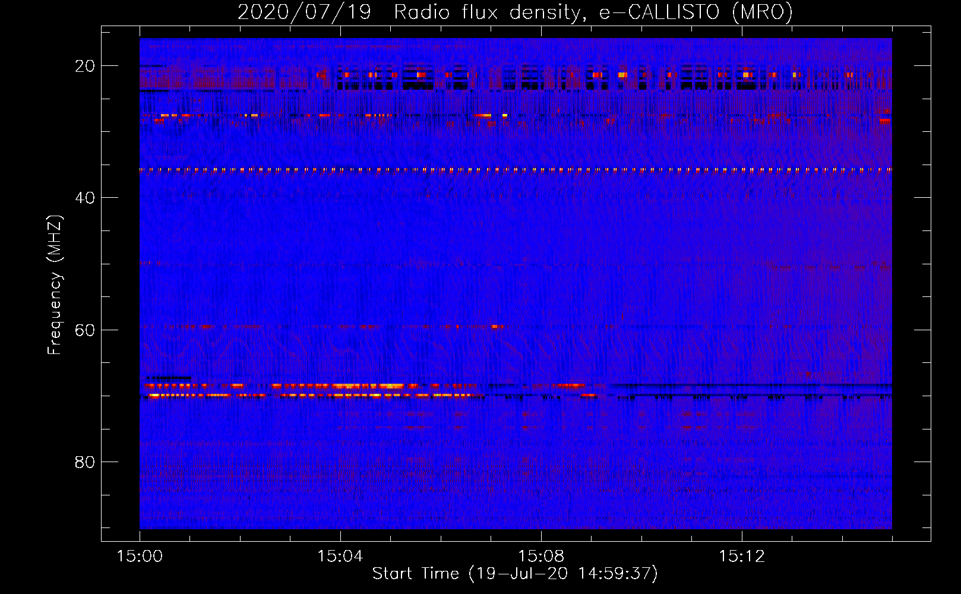Click the '20' frequency tick label
Image resolution: width=961 pixels, height=594 pixels.
click(85, 66)
